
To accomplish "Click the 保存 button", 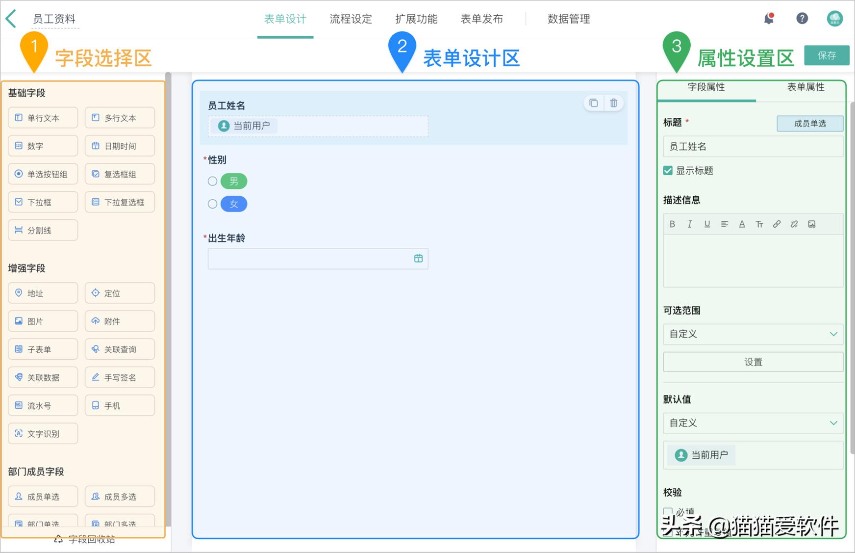I will 827,55.
